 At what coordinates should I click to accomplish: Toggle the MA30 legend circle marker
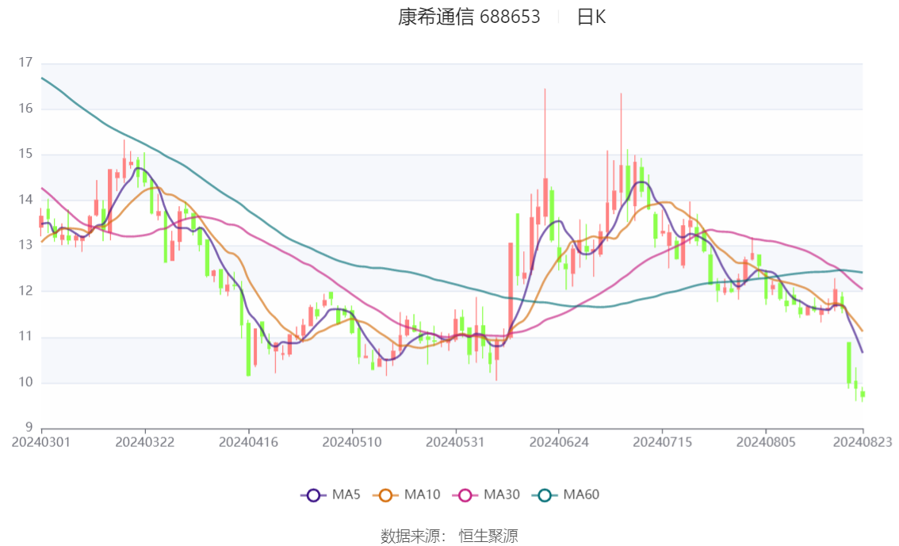pos(465,495)
